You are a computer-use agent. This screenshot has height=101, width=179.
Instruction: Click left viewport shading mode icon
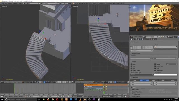coord(34,82)
